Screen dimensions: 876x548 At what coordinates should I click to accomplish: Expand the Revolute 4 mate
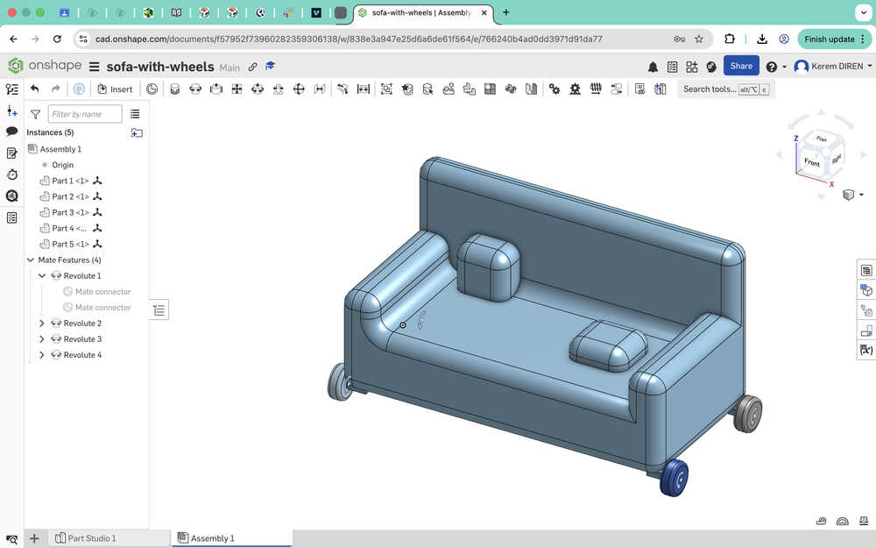(x=42, y=355)
